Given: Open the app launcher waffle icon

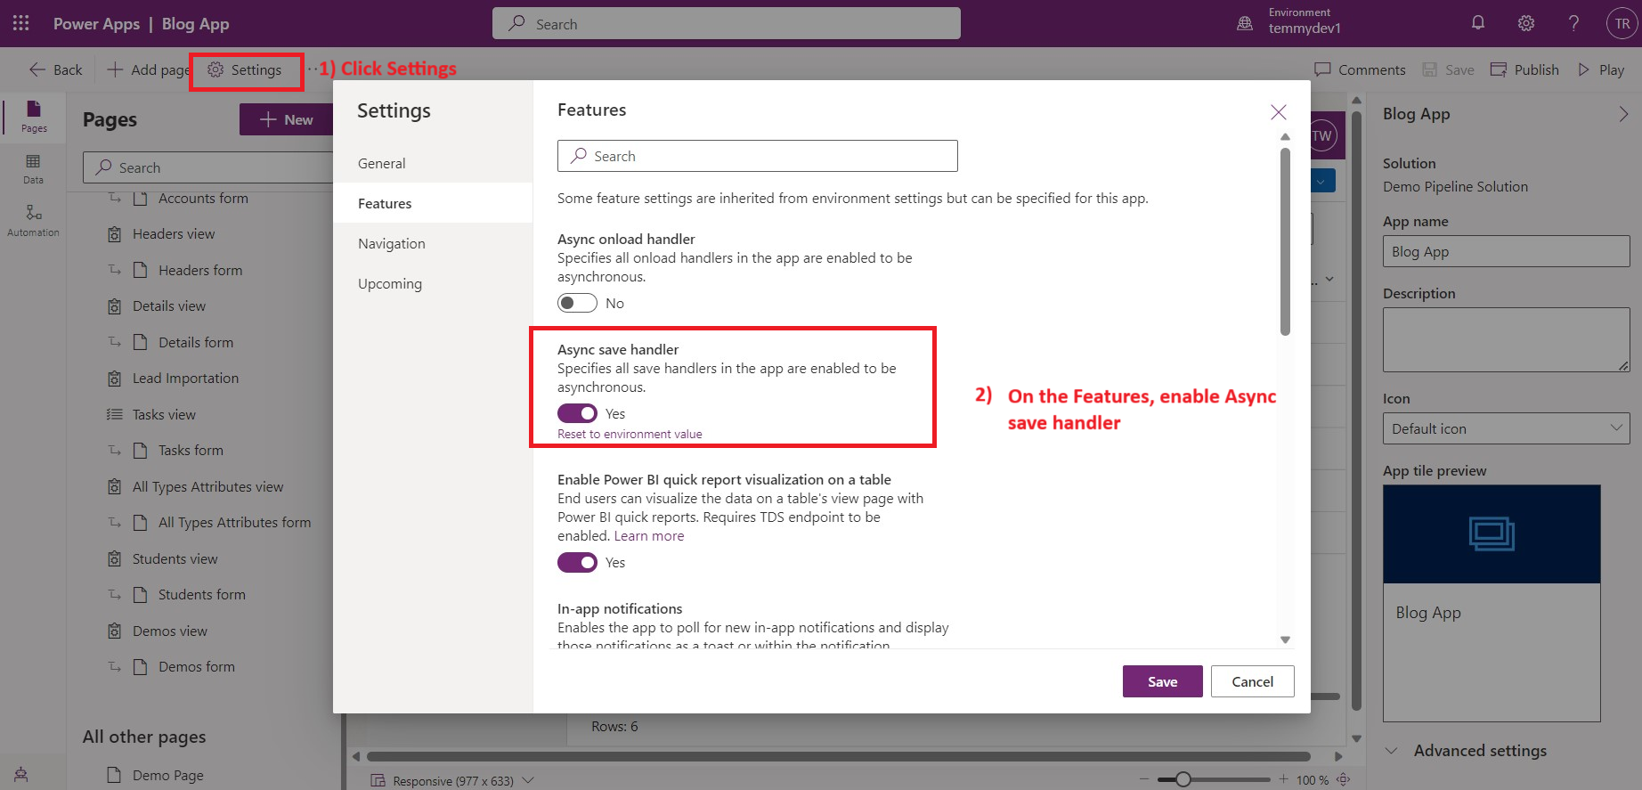Looking at the screenshot, I should coord(20,23).
